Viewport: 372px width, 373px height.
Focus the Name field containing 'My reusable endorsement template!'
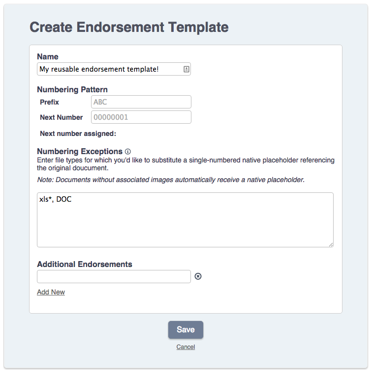114,69
